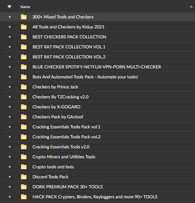Click folder icon for BLUE CHECKER MULTI-CHECKER
The height and width of the screenshot is (203, 195).
click(24, 67)
